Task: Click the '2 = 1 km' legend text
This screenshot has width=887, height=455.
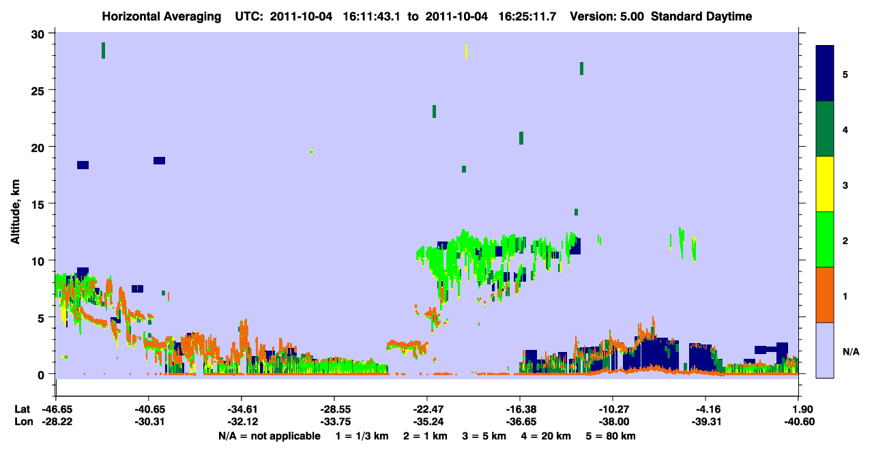Action: (426, 436)
